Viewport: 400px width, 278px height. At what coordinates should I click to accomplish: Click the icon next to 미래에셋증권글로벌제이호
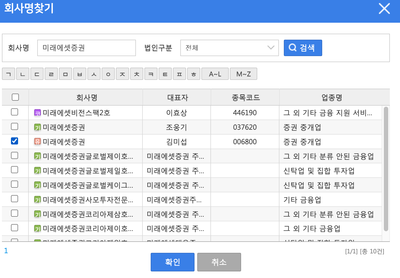37,156
